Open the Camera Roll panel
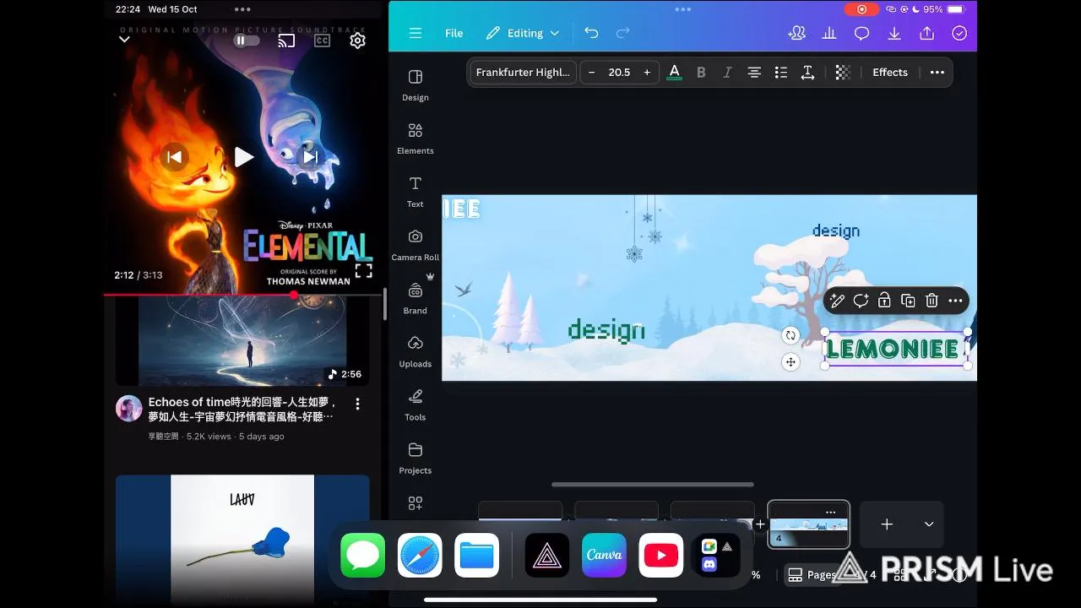The height and width of the screenshot is (608, 1081). [x=416, y=245]
